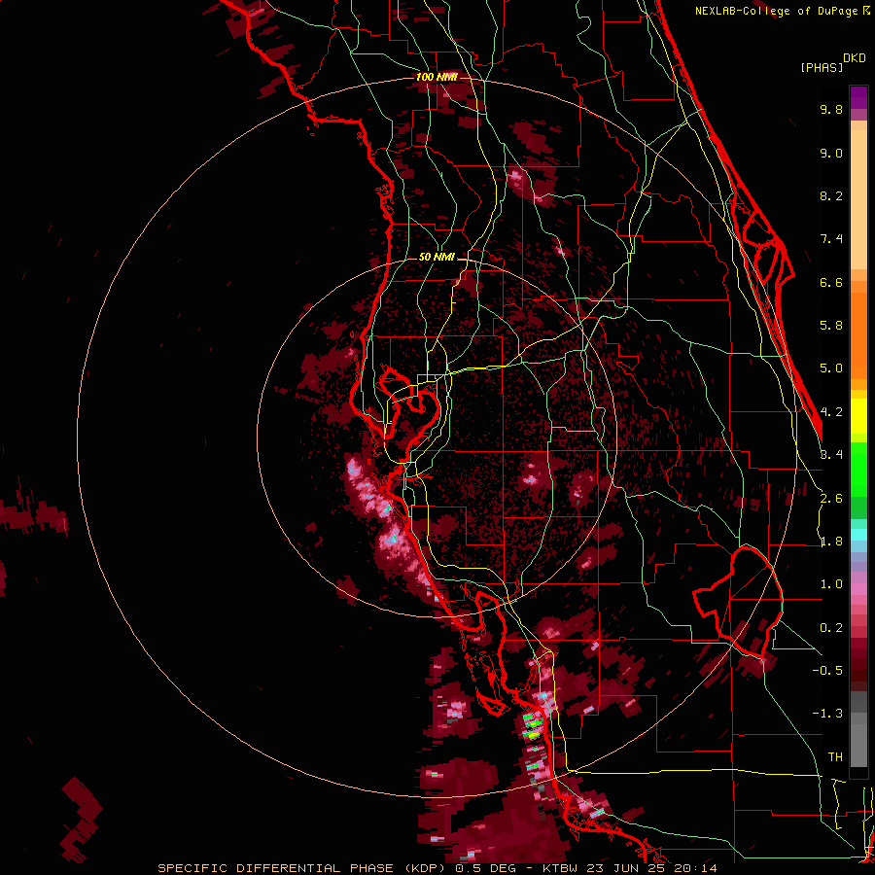Click the 6.6 value on the color scale
This screenshot has width=875, height=875.
(831, 282)
